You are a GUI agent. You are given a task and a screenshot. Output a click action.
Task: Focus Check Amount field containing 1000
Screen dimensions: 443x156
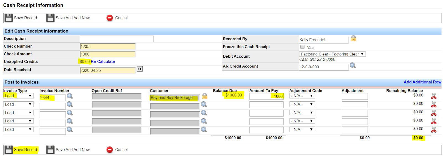(x=108, y=54)
